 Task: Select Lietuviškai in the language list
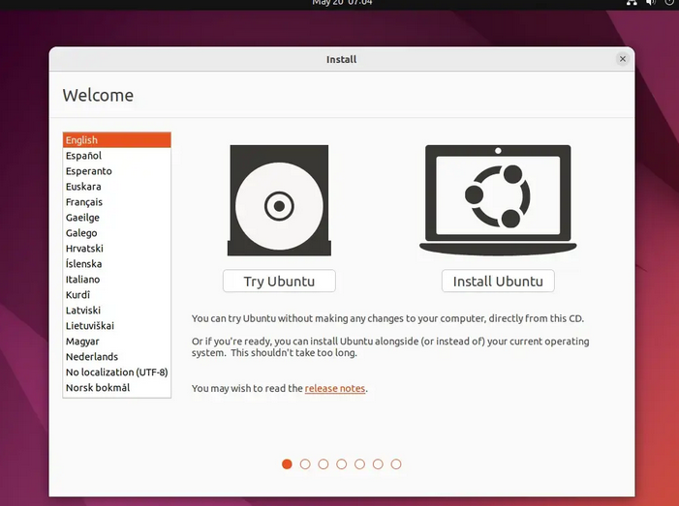pyautogui.click(x=117, y=326)
